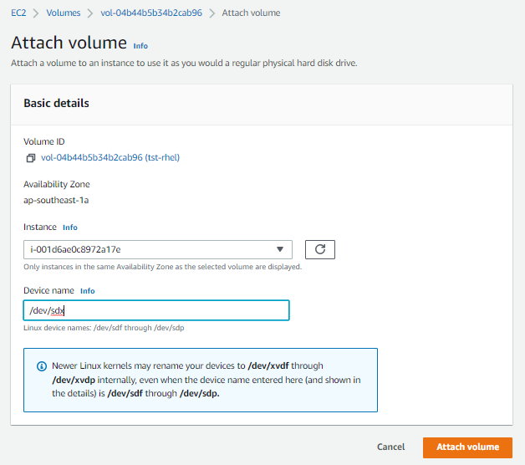Click the chevron before Attach volume breadcrumb
This screenshot has width=525, height=465.
coord(212,13)
